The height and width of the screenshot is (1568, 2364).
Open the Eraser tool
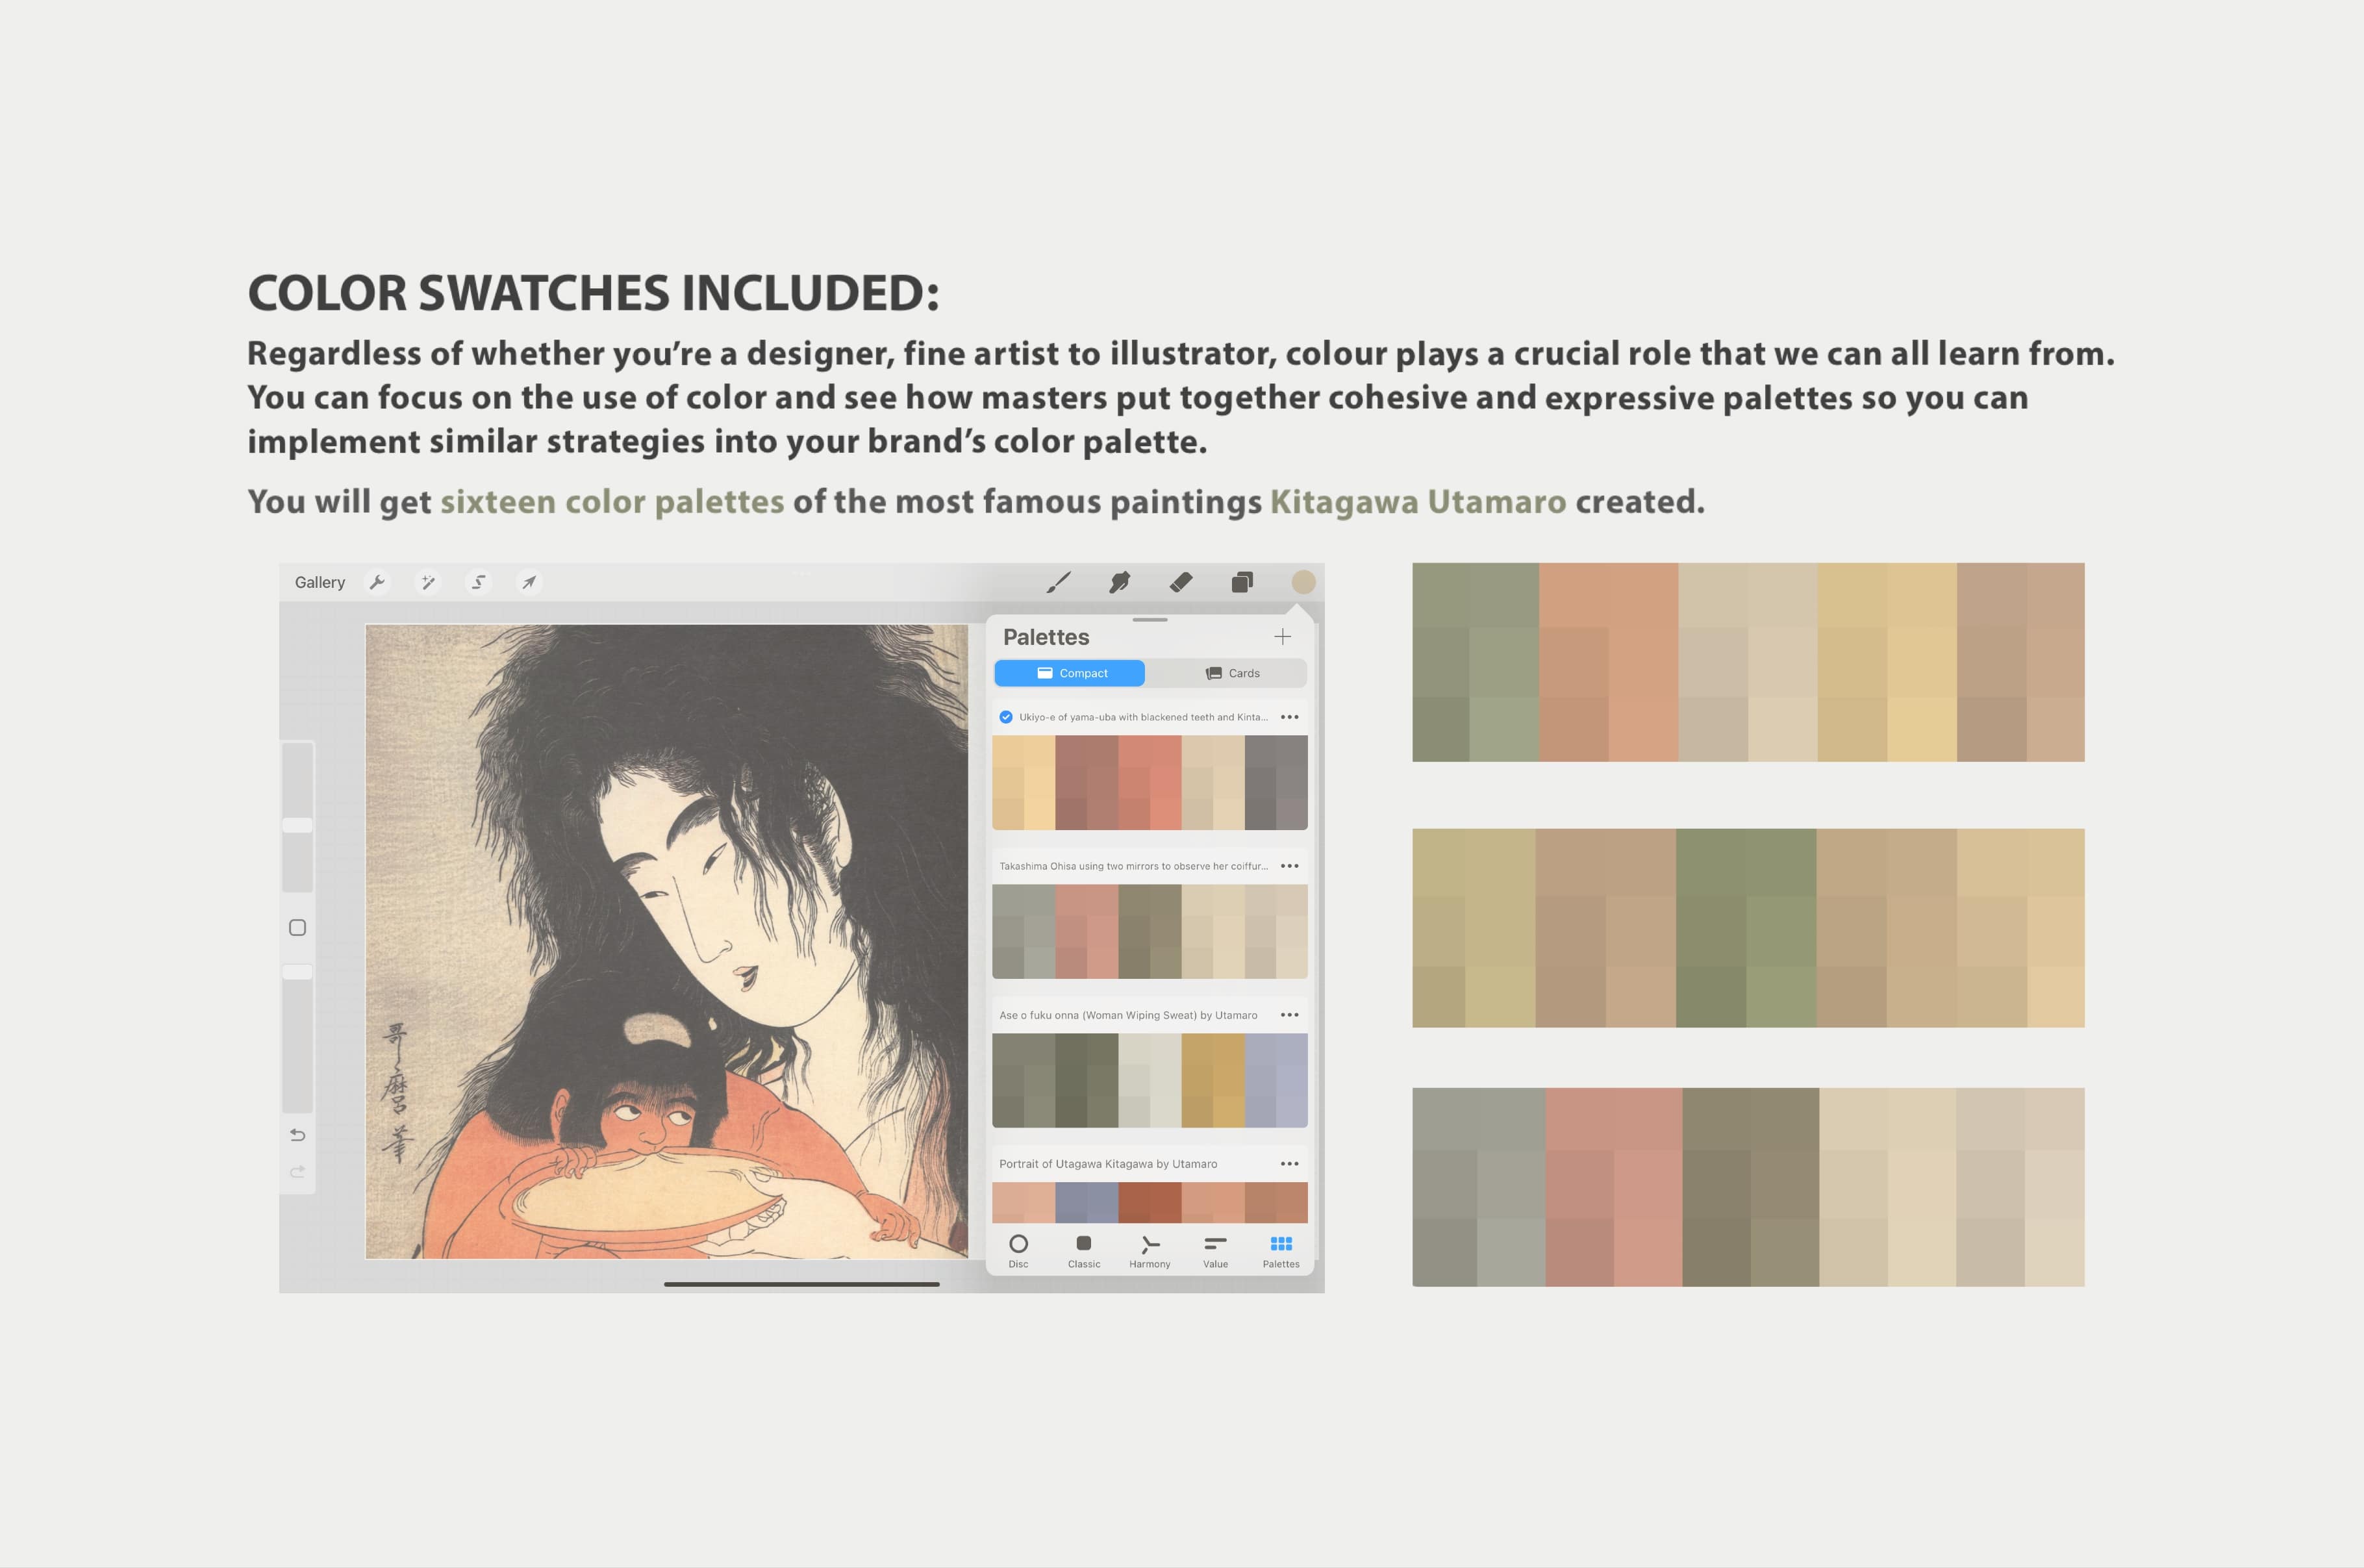tap(1181, 582)
